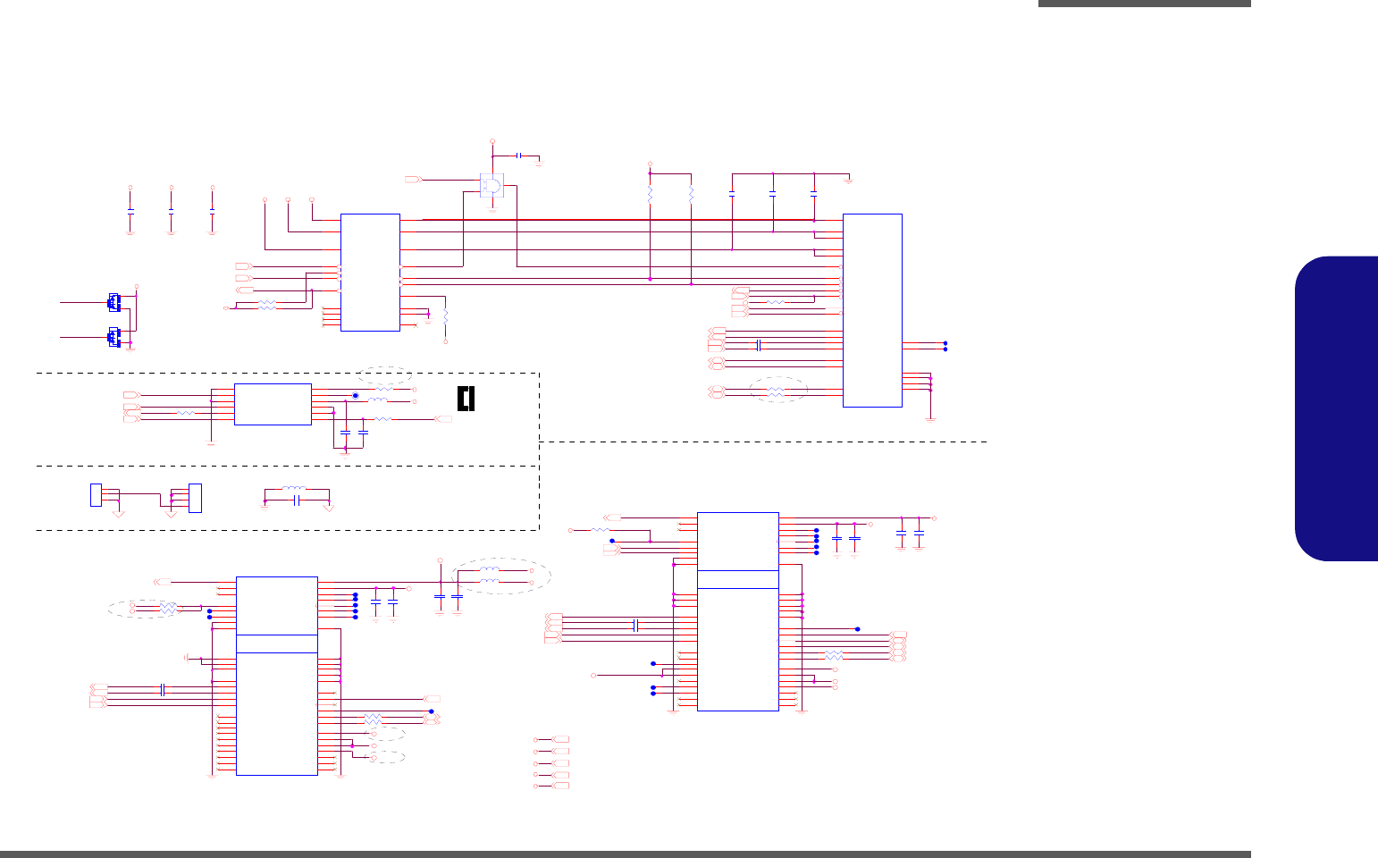Select the vertical resistor right of the top-center IC
The width and height of the screenshot is (1378, 858).
coord(445,317)
